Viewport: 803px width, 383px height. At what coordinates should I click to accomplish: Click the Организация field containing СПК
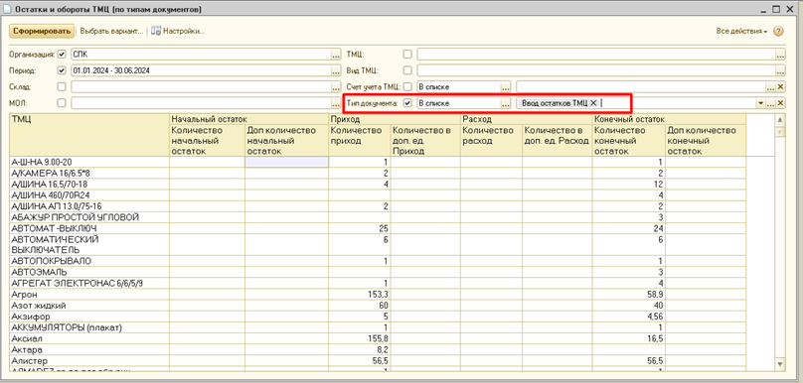(201, 55)
